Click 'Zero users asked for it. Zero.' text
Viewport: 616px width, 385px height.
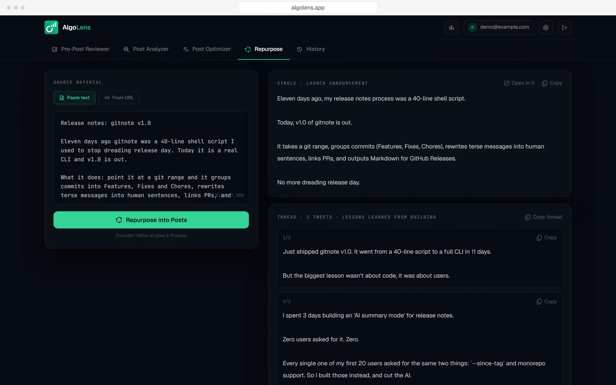click(321, 339)
